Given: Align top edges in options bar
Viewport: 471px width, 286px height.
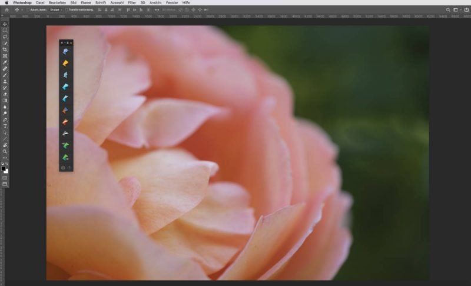Looking at the screenshot, I should point(128,10).
